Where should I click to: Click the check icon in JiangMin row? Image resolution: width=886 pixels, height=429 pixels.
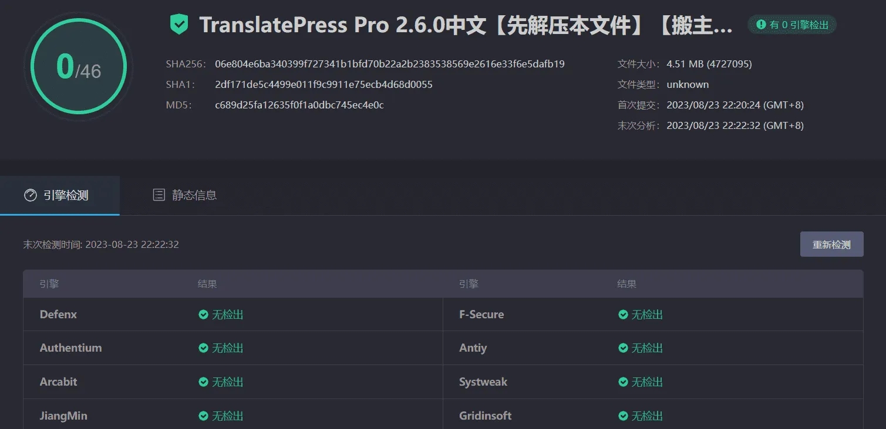[x=203, y=416]
